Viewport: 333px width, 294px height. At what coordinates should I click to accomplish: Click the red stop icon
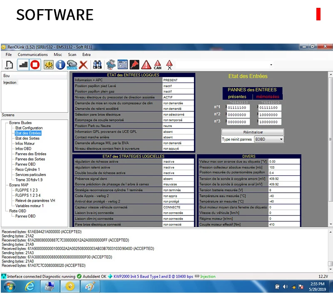[35, 65]
